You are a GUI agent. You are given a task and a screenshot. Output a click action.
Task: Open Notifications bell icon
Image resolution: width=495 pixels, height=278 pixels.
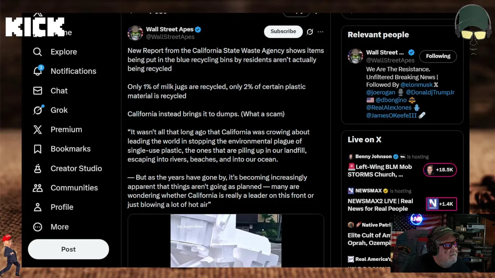point(38,71)
